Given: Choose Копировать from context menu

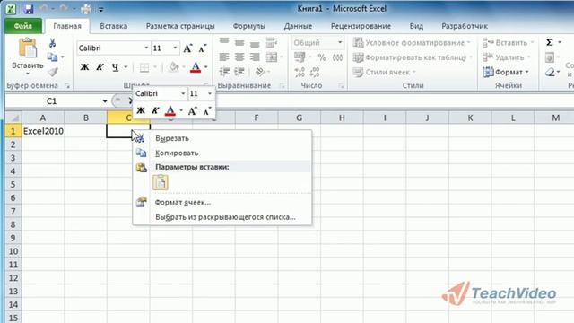Looking at the screenshot, I should 222,153.
